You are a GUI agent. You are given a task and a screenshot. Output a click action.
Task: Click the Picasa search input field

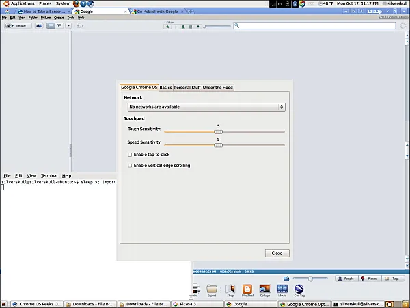(307, 26)
